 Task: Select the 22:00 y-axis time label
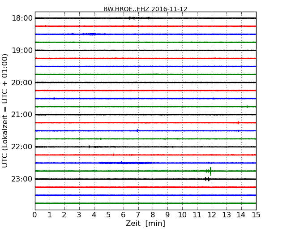[22, 147]
